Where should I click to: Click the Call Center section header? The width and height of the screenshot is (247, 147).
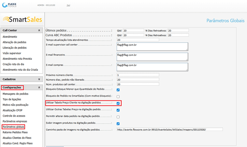(x=22, y=30)
